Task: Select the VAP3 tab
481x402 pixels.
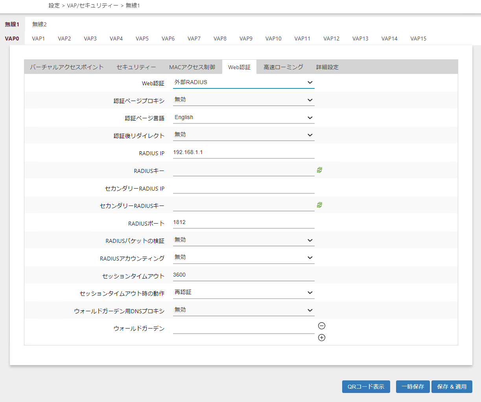Action: 90,39
